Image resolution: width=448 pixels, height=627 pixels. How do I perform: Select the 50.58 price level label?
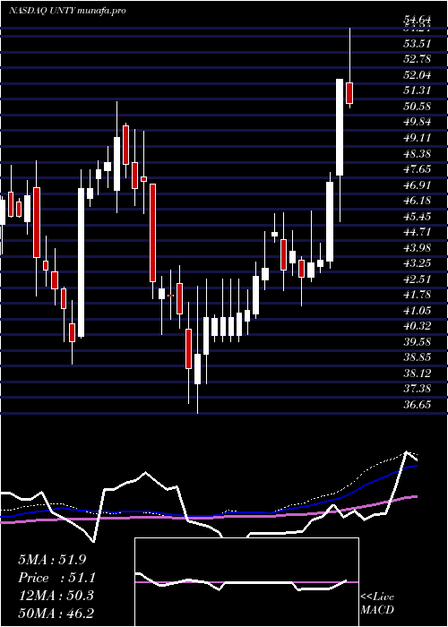coord(418,107)
